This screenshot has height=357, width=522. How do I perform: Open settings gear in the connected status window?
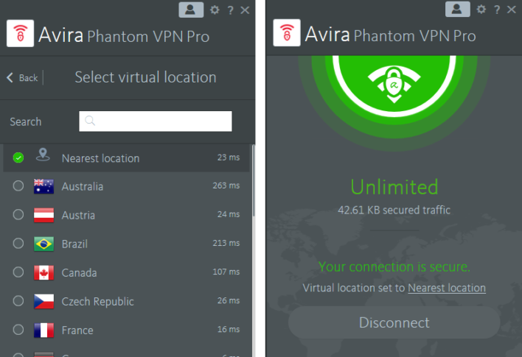point(481,10)
